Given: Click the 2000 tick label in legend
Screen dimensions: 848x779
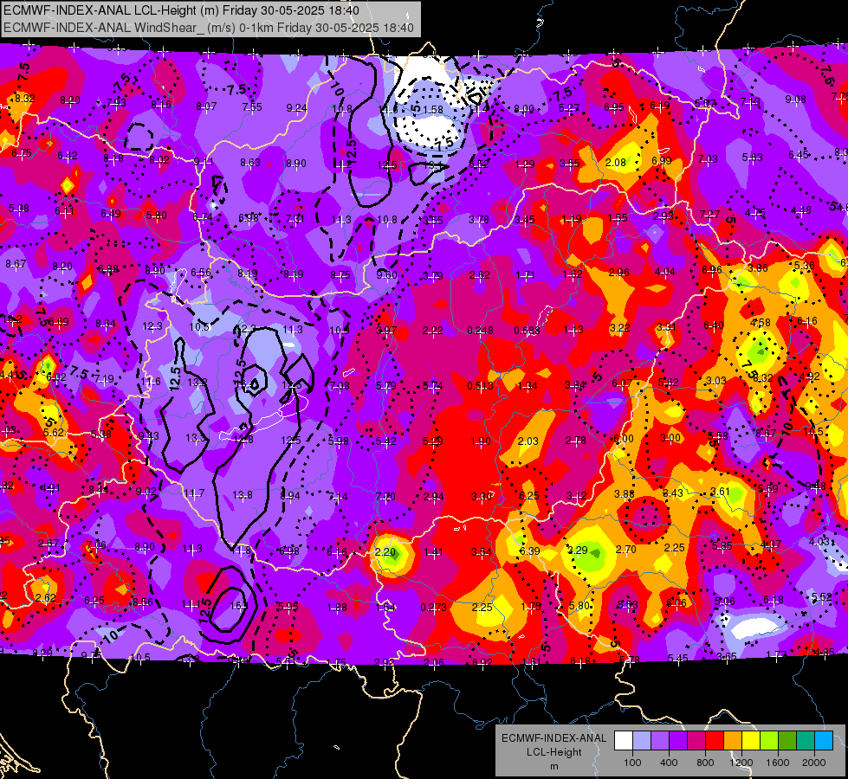Looking at the screenshot, I should pyautogui.click(x=814, y=763).
